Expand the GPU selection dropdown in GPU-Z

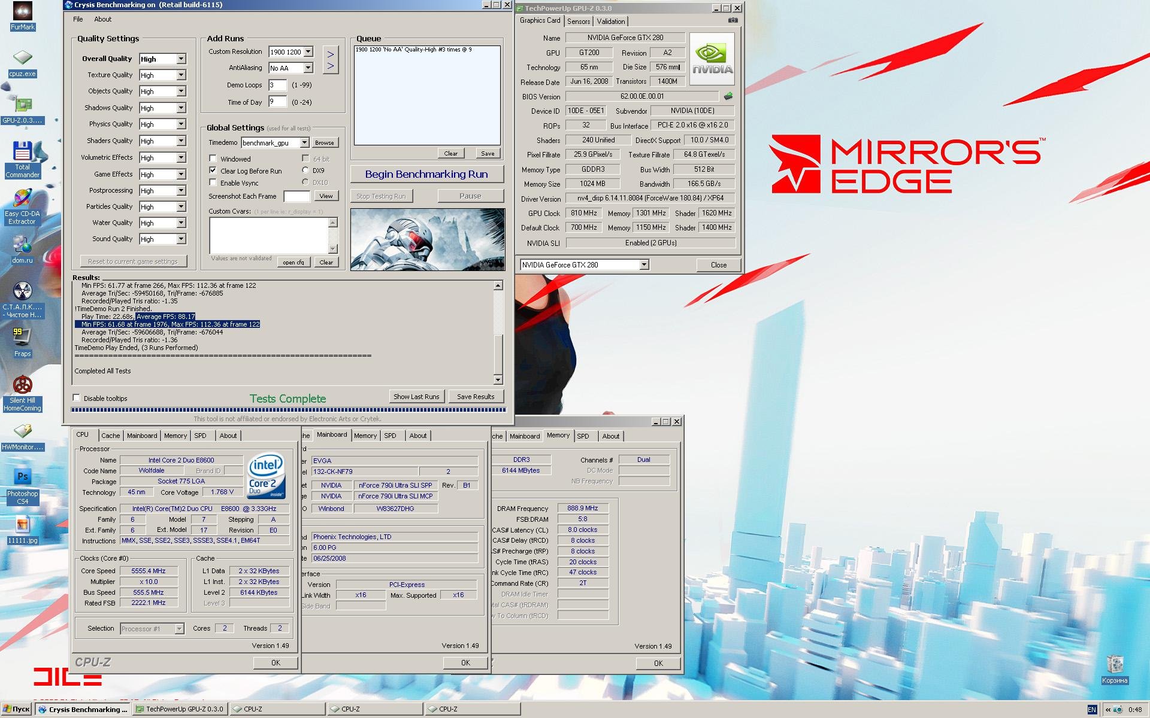pyautogui.click(x=644, y=265)
